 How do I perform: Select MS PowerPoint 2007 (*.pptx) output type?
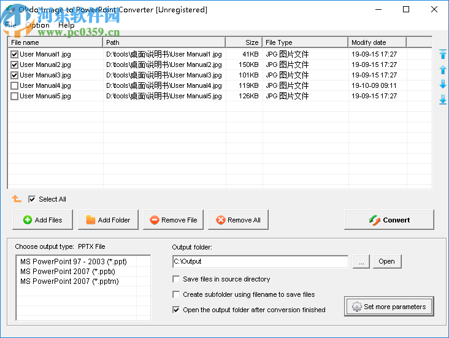[67, 272]
